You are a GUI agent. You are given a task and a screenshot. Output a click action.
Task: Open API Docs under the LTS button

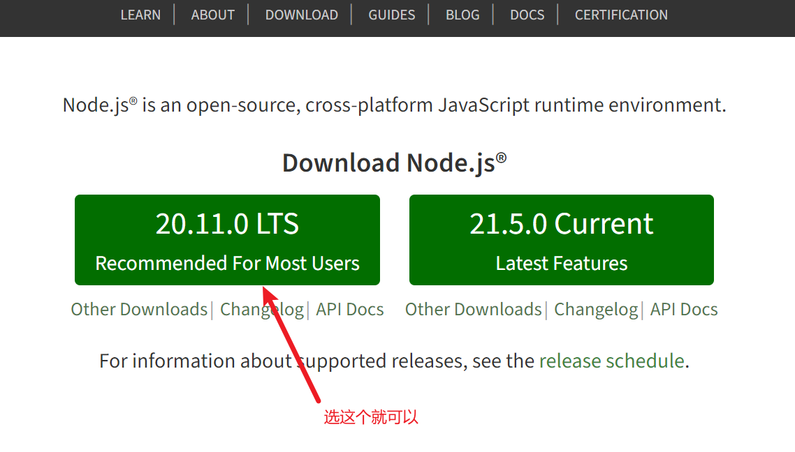click(350, 309)
